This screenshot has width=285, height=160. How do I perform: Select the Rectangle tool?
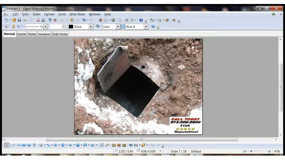pyautogui.click(x=24, y=145)
